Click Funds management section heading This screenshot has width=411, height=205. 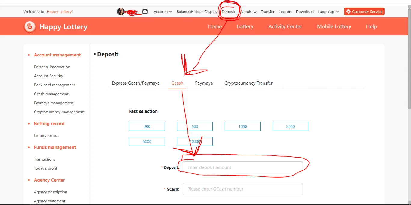click(x=55, y=147)
